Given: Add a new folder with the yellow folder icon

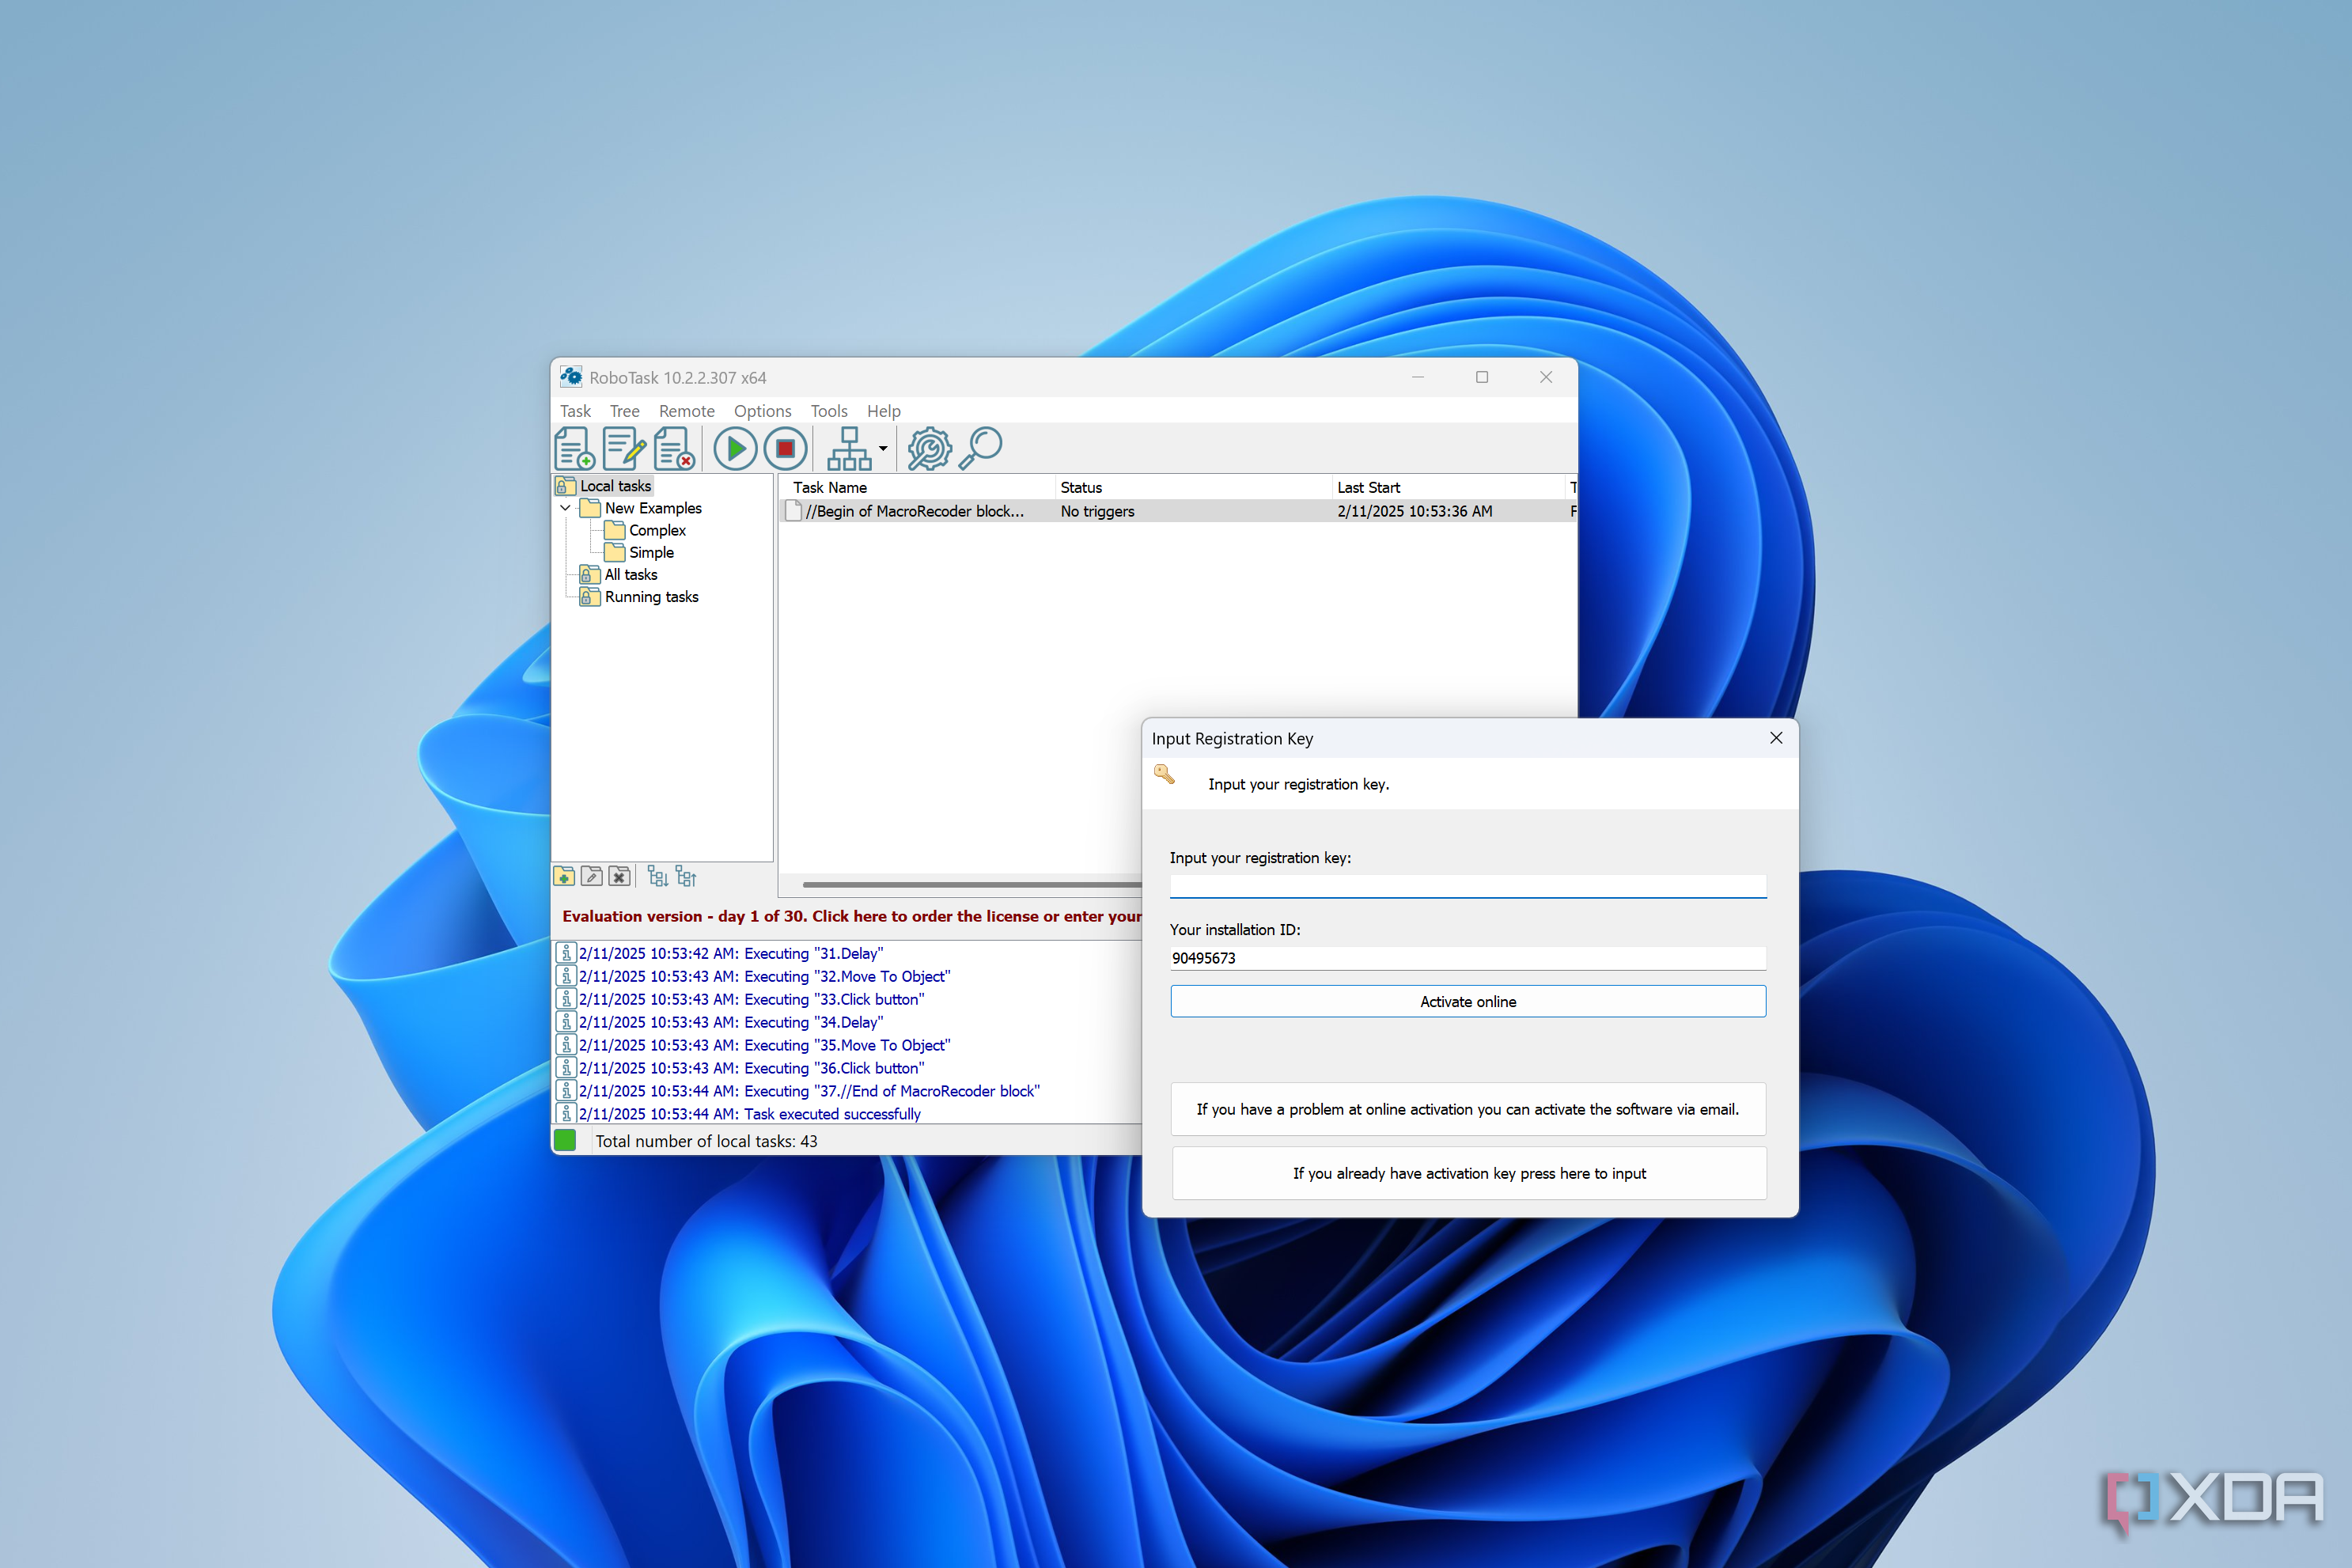Looking at the screenshot, I should 564,876.
